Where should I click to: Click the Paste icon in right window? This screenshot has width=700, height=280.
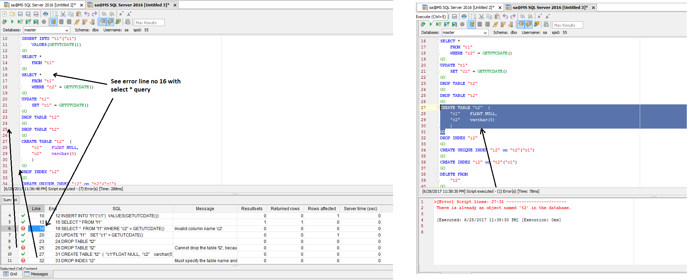[497, 16]
